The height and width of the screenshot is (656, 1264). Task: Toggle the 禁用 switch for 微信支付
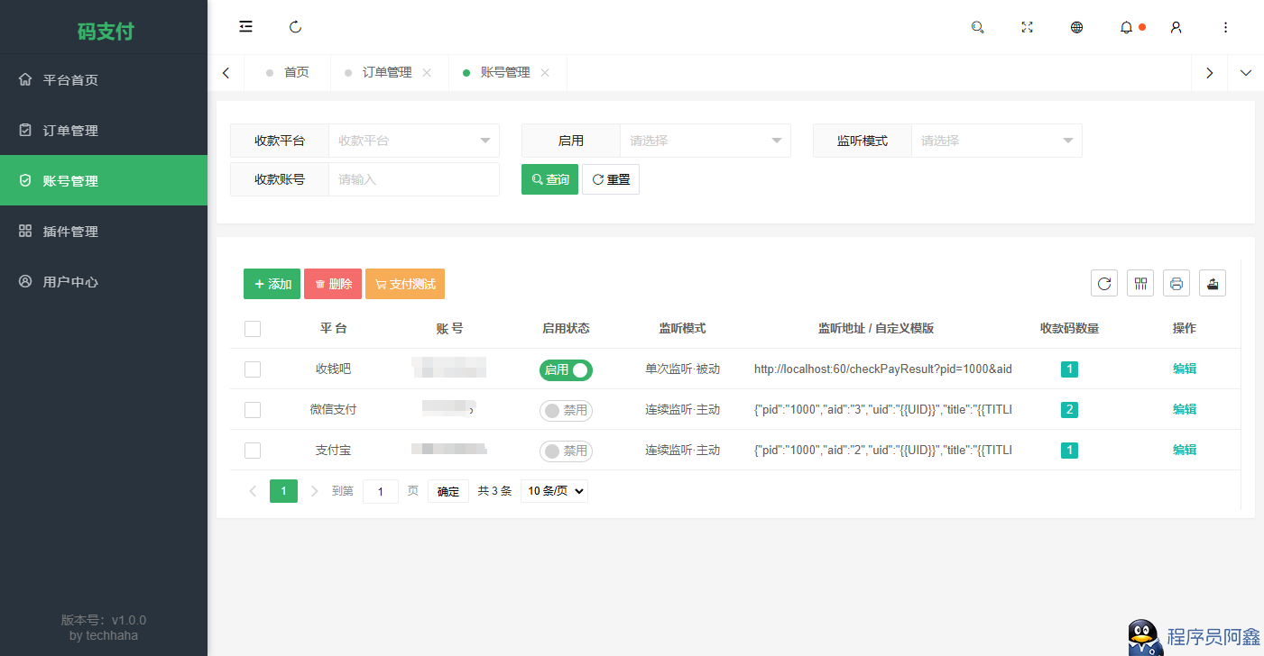click(566, 410)
